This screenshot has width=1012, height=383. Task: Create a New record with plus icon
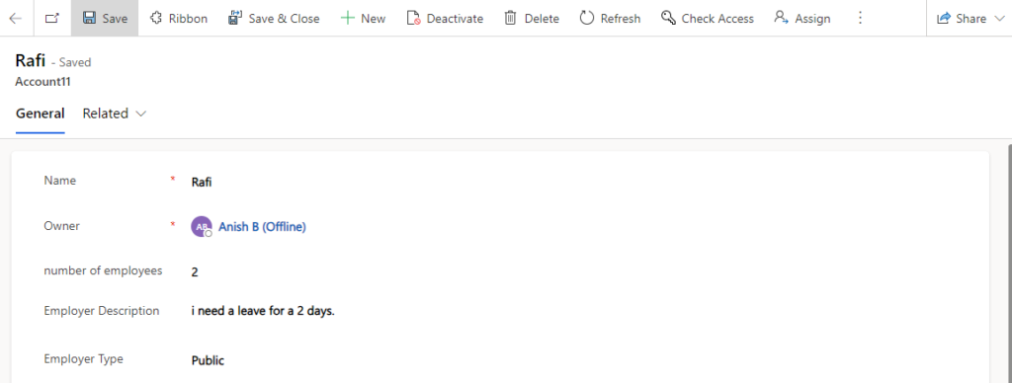363,18
